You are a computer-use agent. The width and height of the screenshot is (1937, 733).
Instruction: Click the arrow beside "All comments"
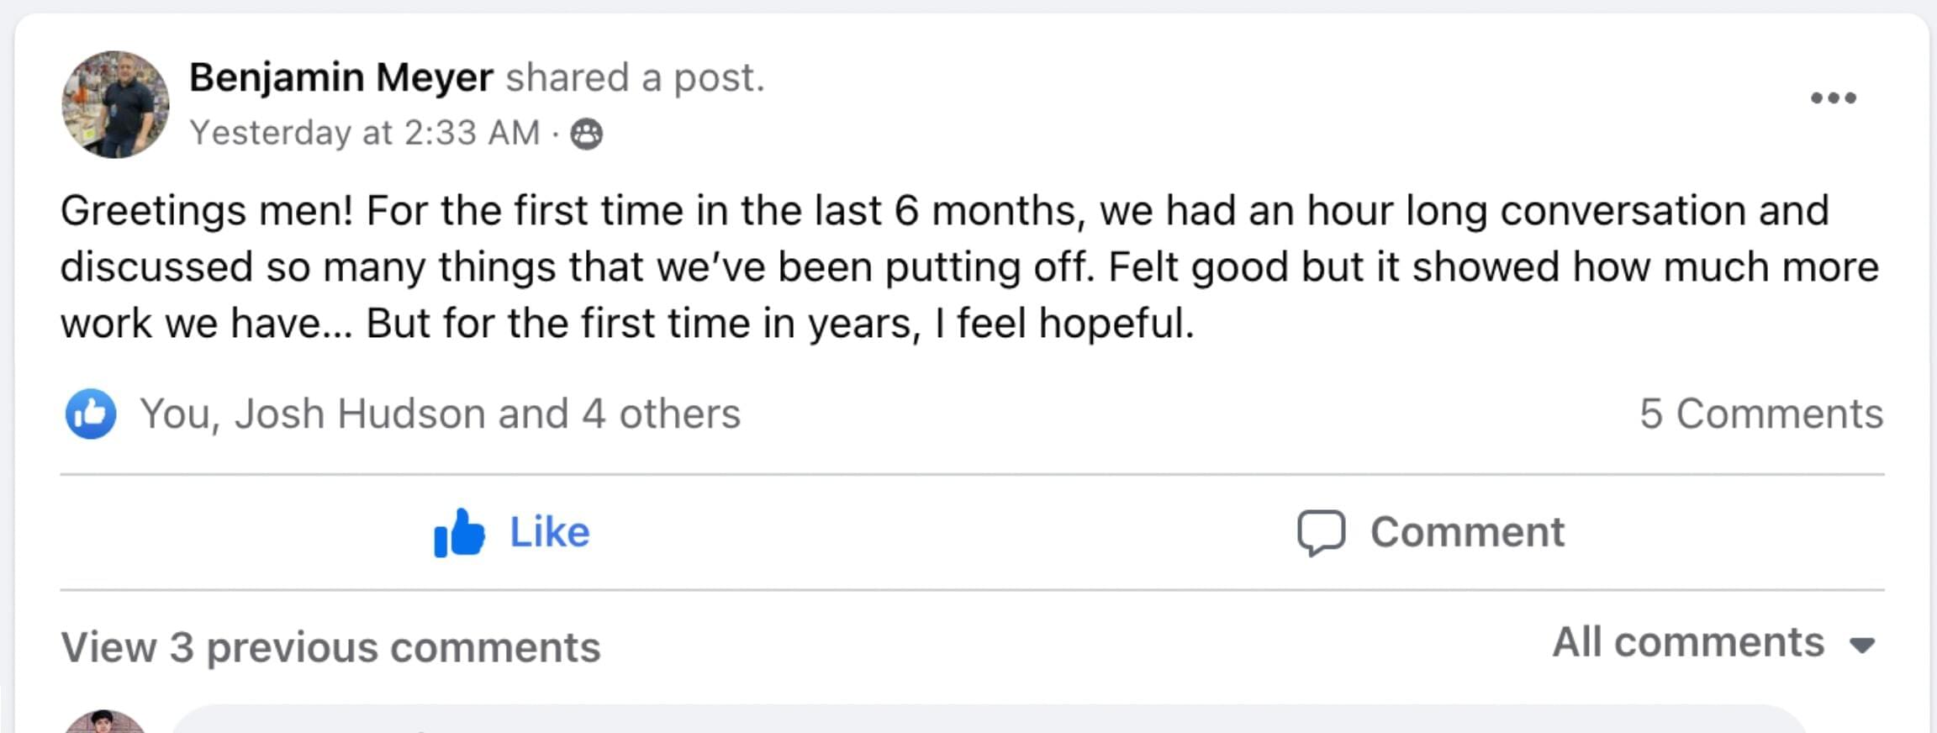(1862, 646)
